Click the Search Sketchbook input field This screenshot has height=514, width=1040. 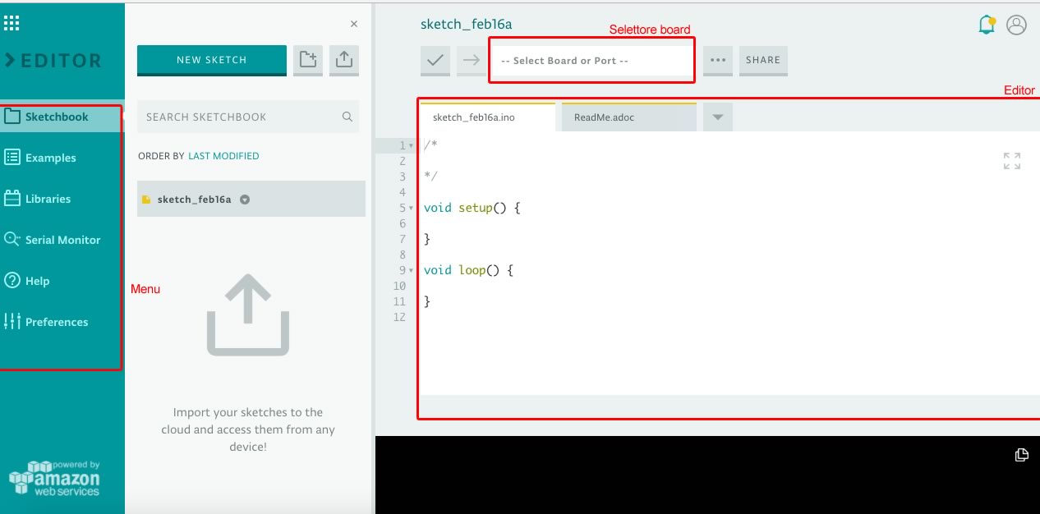tap(241, 117)
